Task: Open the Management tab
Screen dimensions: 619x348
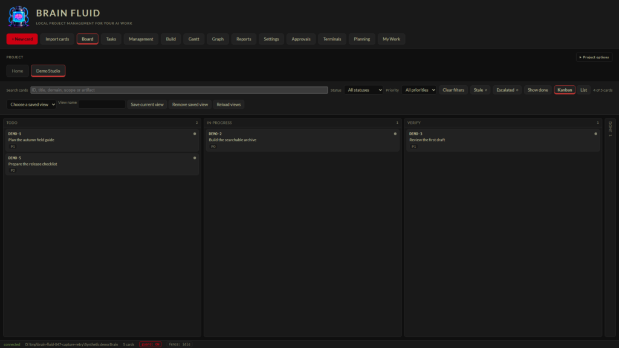Action: tap(141, 39)
